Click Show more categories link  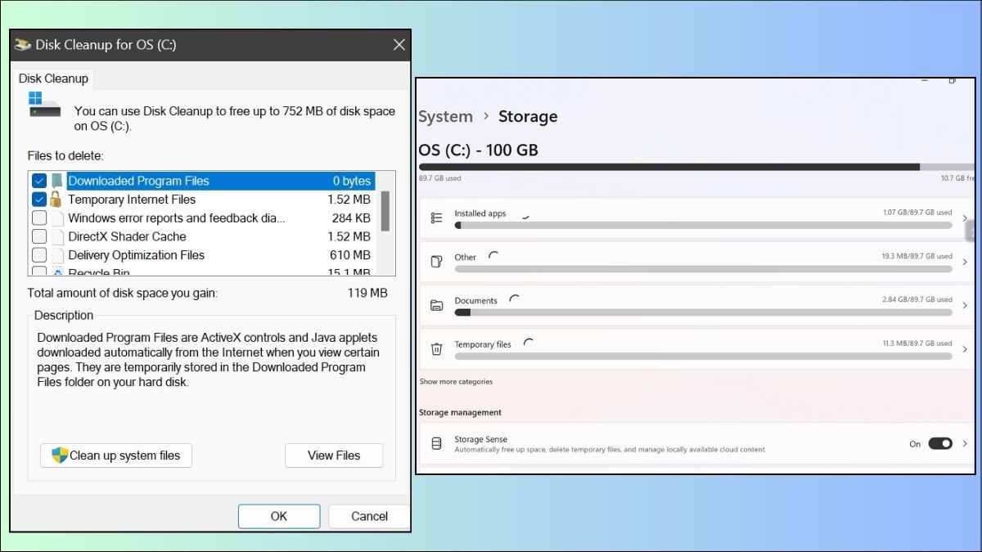[456, 382]
